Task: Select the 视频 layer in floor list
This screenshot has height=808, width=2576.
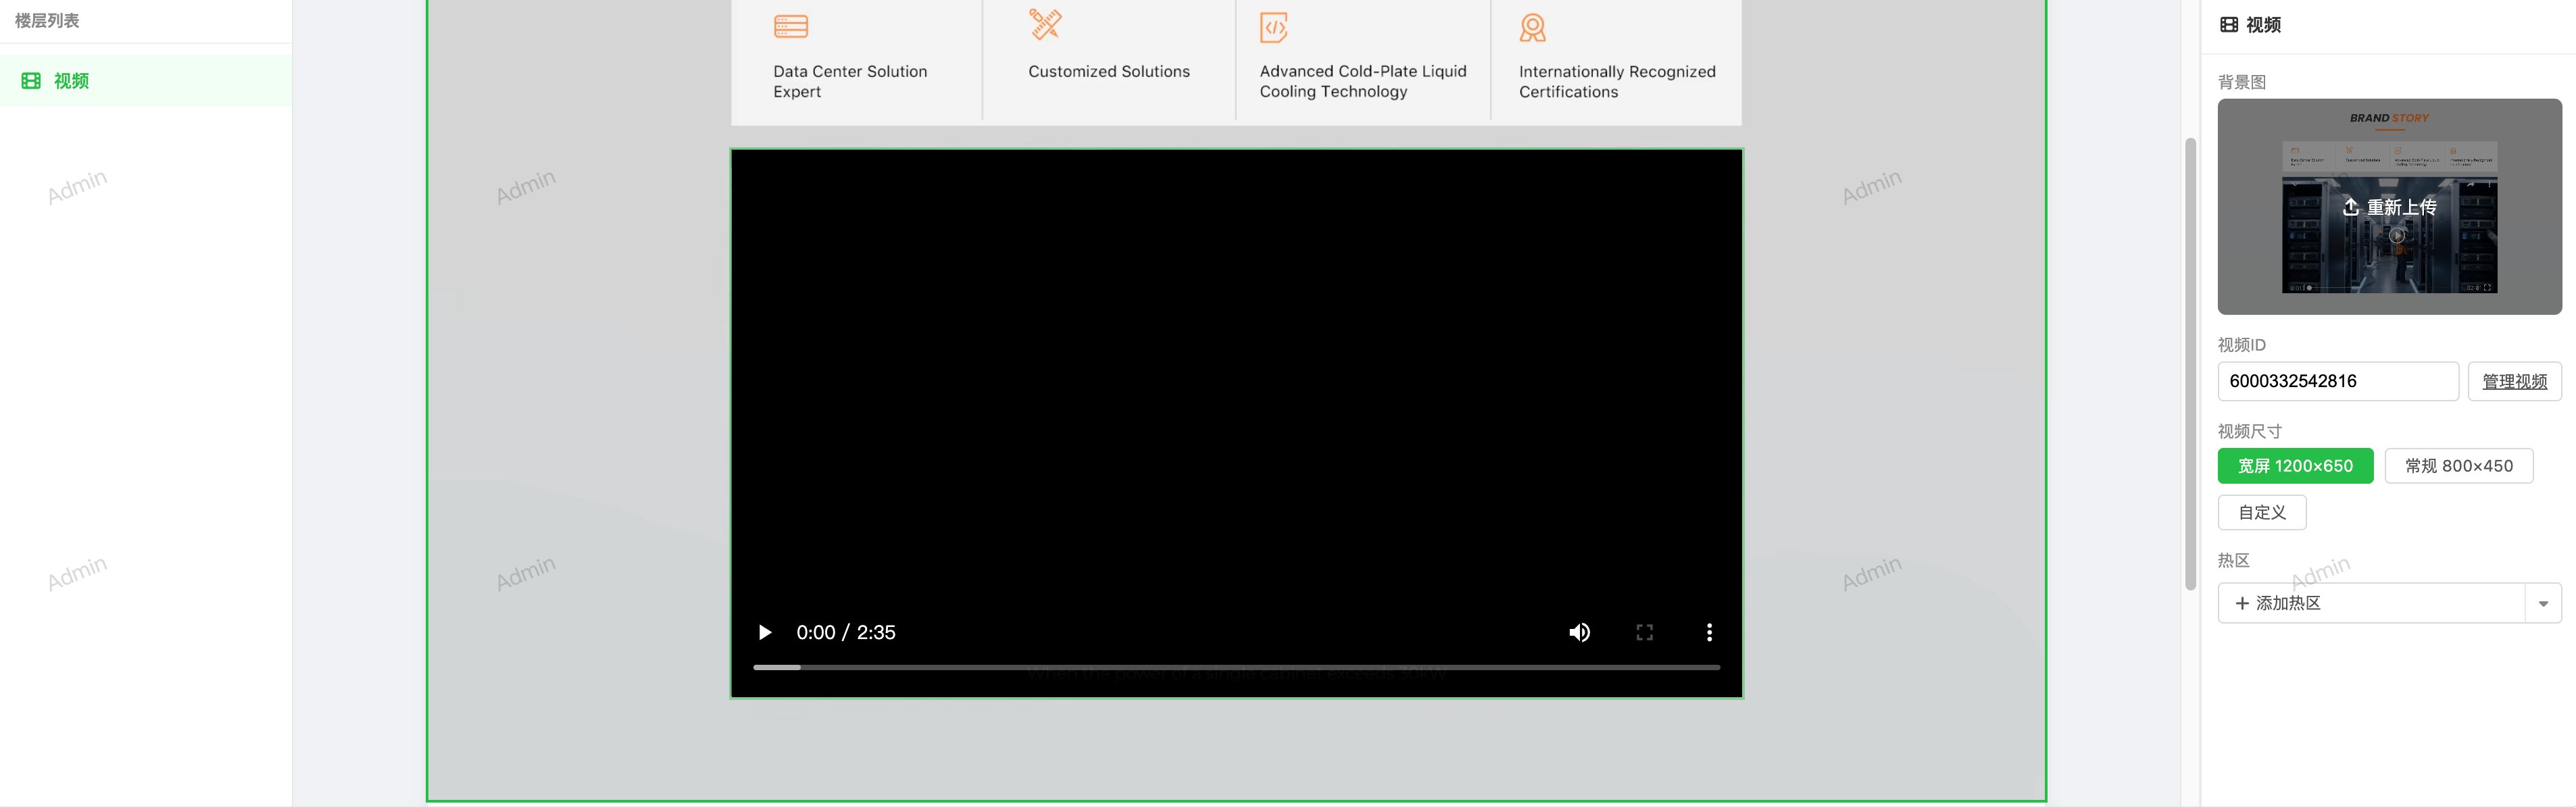Action: tap(146, 81)
